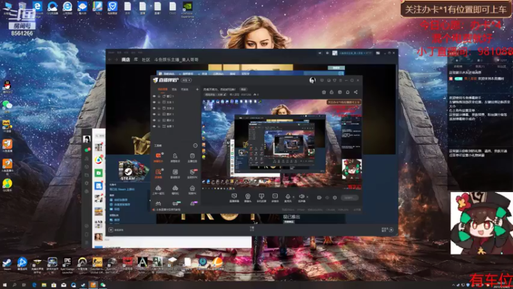Open the streaming app hamburger menu
The height and width of the screenshot is (289, 513).
pyautogui.click(x=341, y=80)
